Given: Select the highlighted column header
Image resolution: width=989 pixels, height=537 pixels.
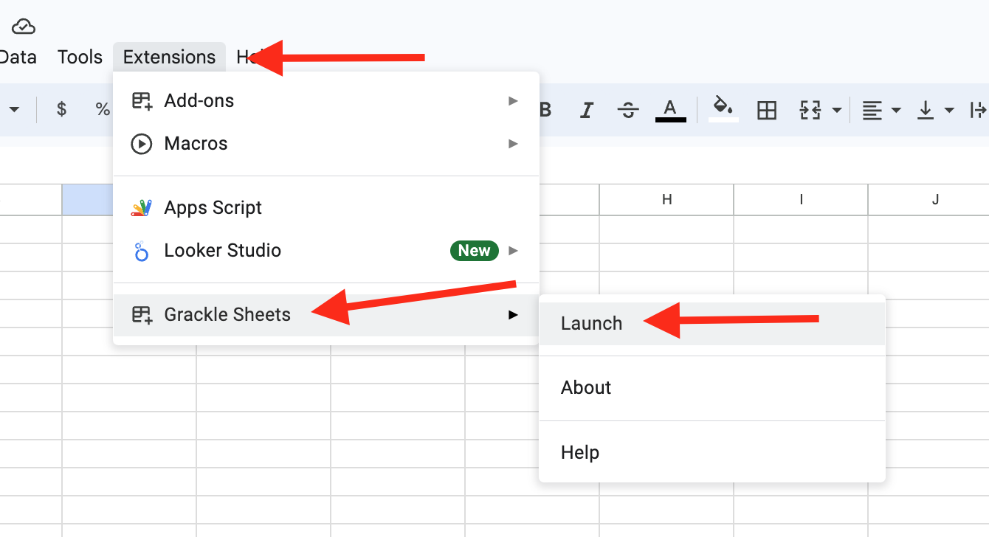Looking at the screenshot, I should point(88,199).
